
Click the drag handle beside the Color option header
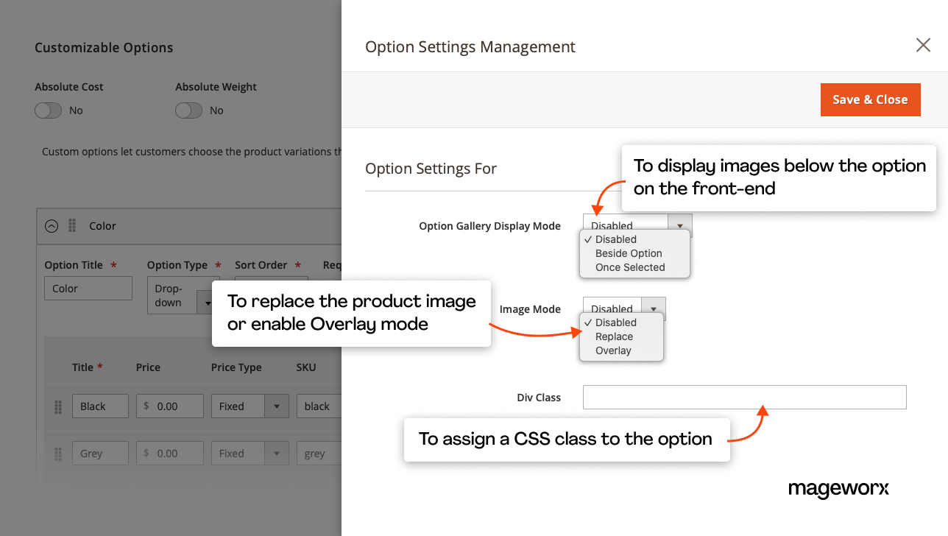tap(71, 225)
